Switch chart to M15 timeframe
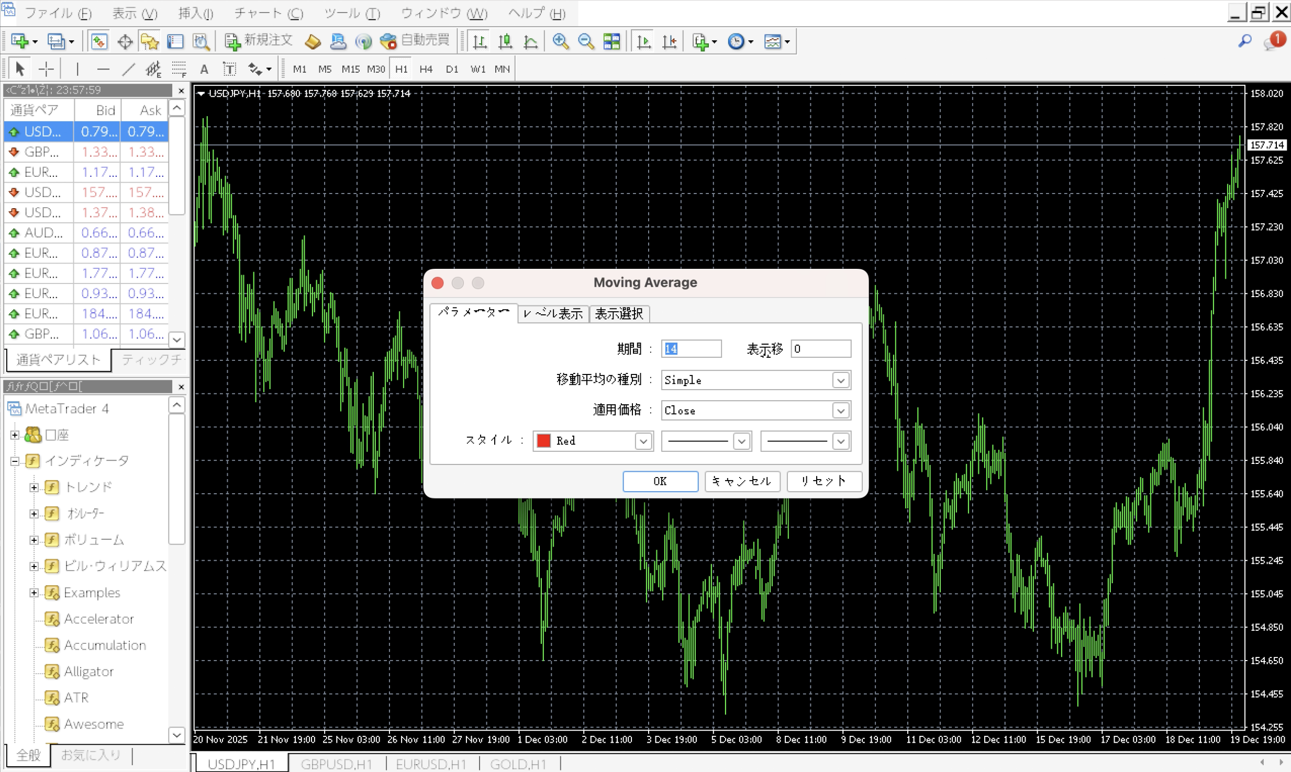The image size is (1291, 772). coord(350,69)
